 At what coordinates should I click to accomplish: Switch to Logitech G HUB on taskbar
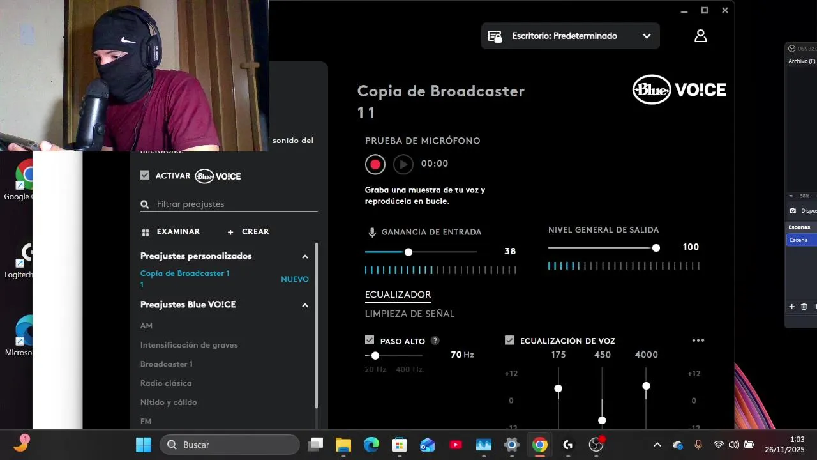coord(568,445)
